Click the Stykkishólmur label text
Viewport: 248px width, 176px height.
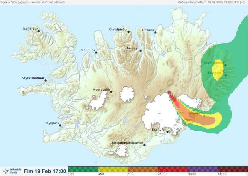pyautogui.click(x=33, y=78)
